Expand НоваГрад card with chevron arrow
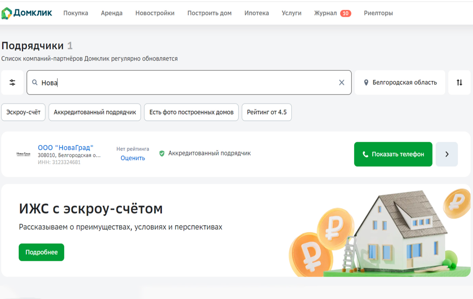This screenshot has width=473, height=299. click(447, 154)
